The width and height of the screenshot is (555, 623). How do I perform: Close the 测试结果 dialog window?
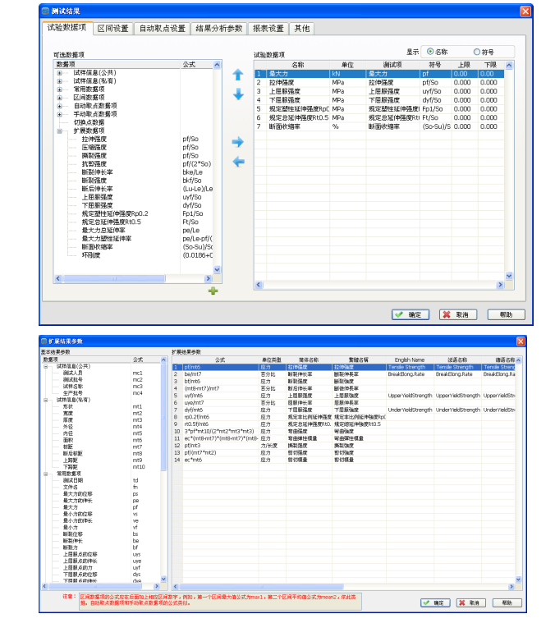tap(525, 11)
